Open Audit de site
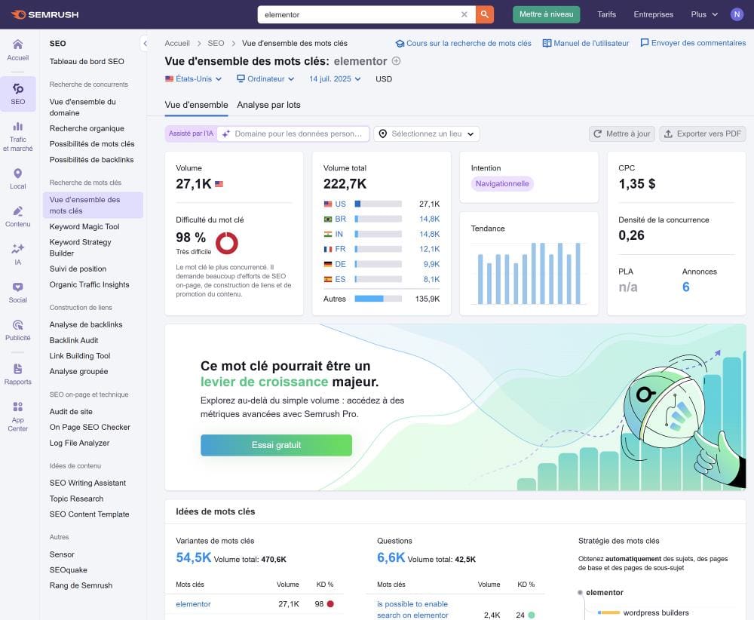 [71, 412]
